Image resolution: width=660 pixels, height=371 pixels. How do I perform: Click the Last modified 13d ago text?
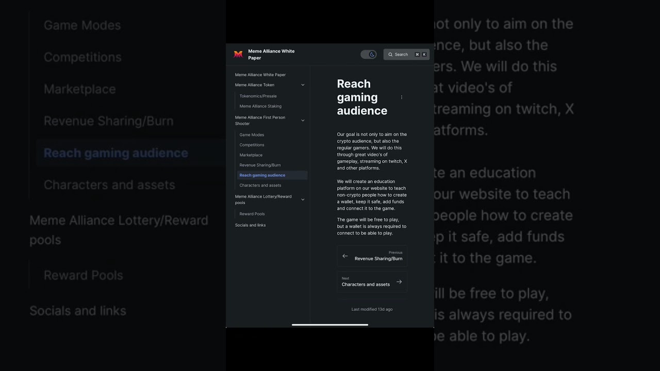372,309
